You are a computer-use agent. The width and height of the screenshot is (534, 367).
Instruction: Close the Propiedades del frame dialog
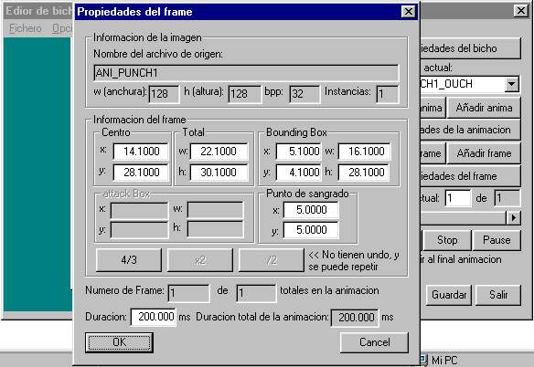[x=409, y=12]
